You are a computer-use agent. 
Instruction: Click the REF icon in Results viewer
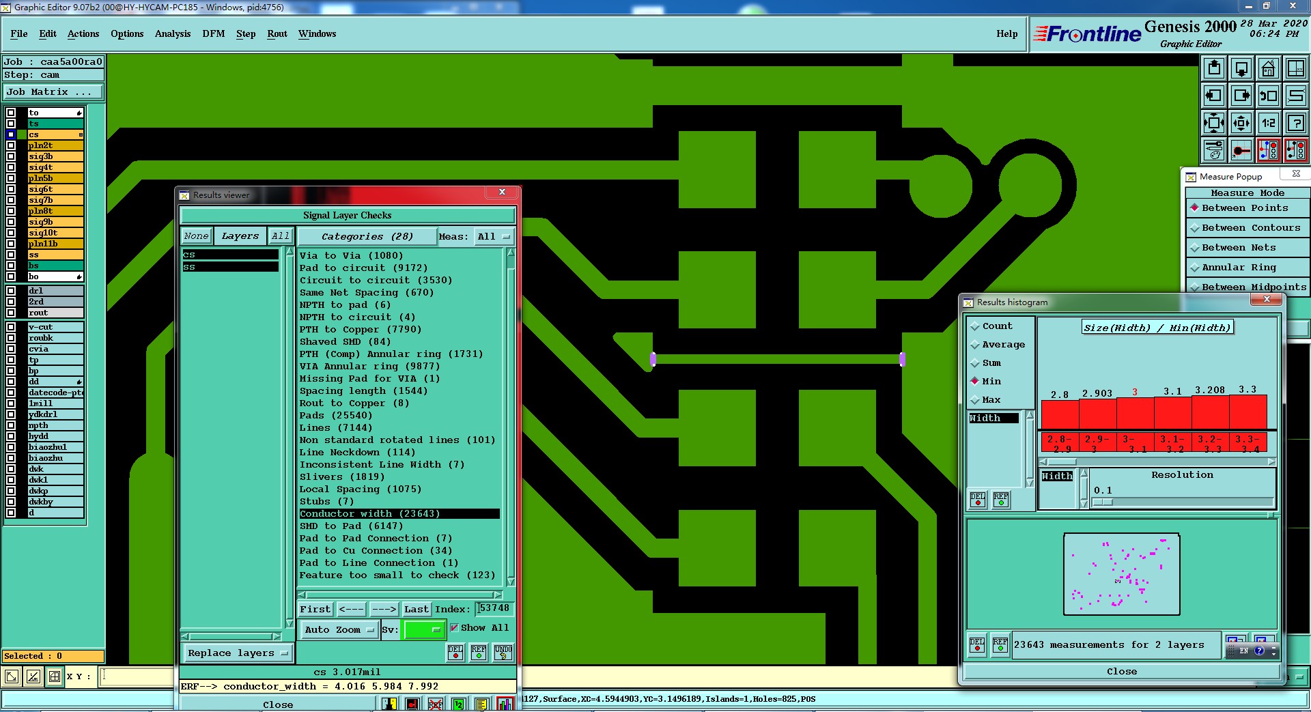click(x=479, y=652)
